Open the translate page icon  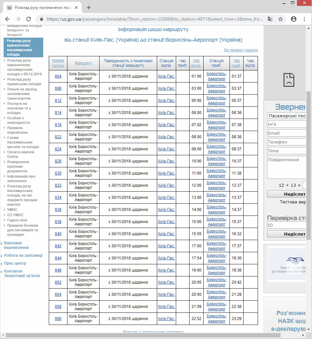(x=270, y=19)
